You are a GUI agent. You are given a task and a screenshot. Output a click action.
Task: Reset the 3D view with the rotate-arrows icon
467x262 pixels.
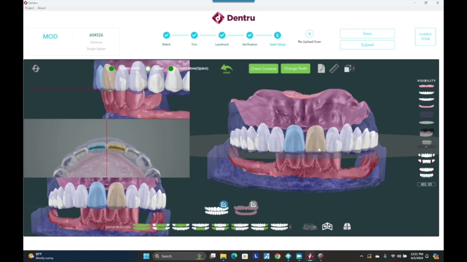click(36, 68)
